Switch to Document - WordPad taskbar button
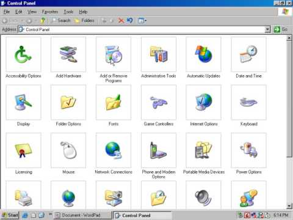The image size is (293, 220). (x=82, y=215)
